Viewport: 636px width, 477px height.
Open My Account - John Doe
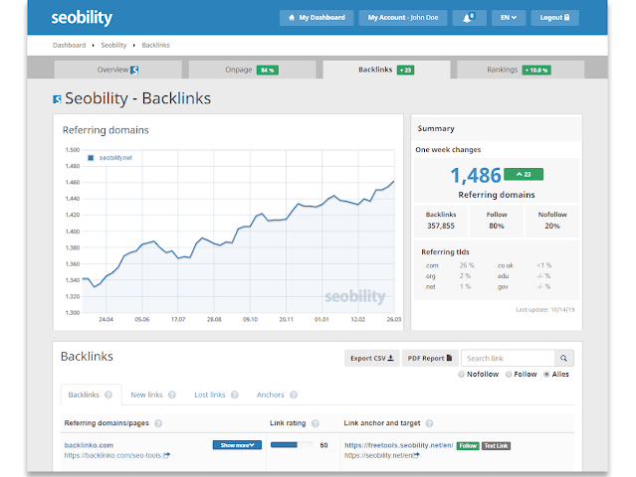(403, 18)
